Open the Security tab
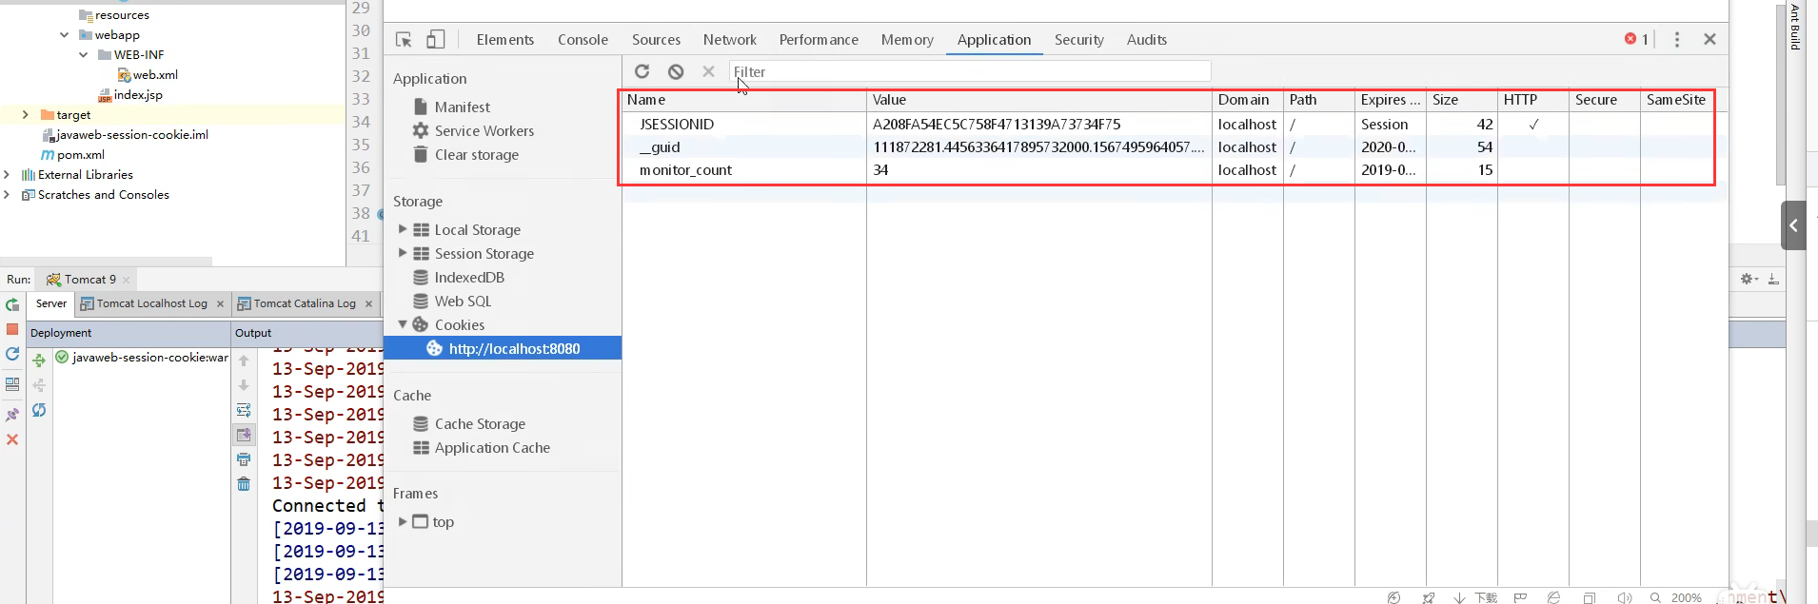Viewport: 1818px width, 604px height. pyautogui.click(x=1078, y=40)
